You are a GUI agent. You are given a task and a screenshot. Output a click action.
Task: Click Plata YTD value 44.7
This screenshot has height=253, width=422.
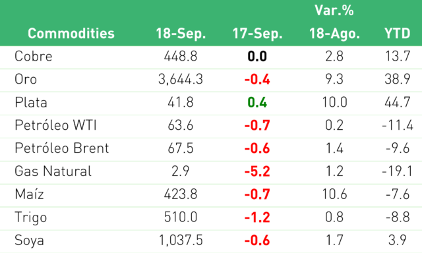coord(398,102)
